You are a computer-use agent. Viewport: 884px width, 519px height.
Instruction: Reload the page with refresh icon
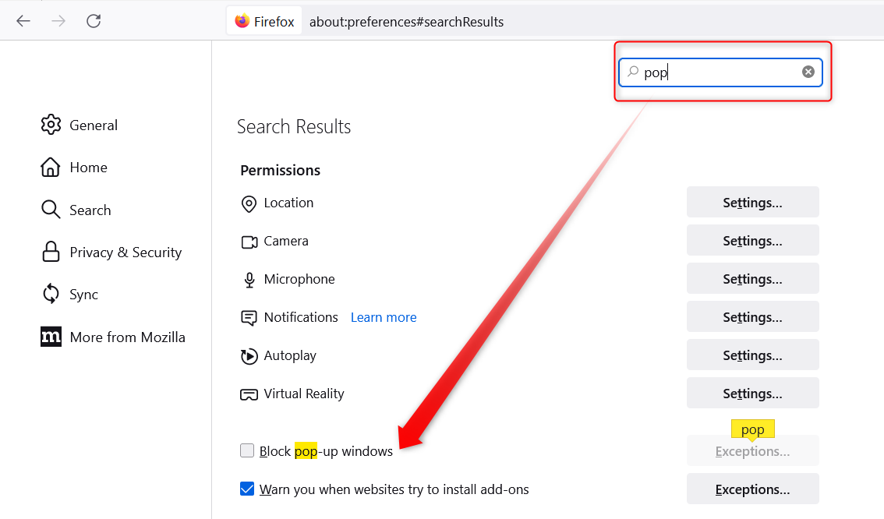[x=94, y=21]
